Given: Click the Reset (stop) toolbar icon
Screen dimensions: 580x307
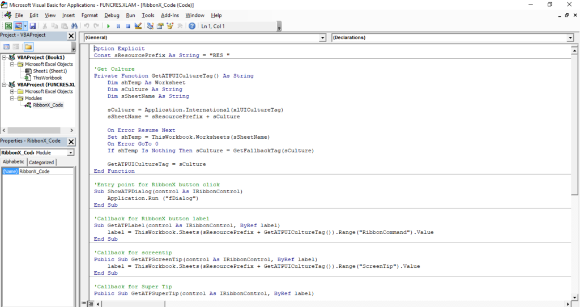Looking at the screenshot, I should coord(128,26).
